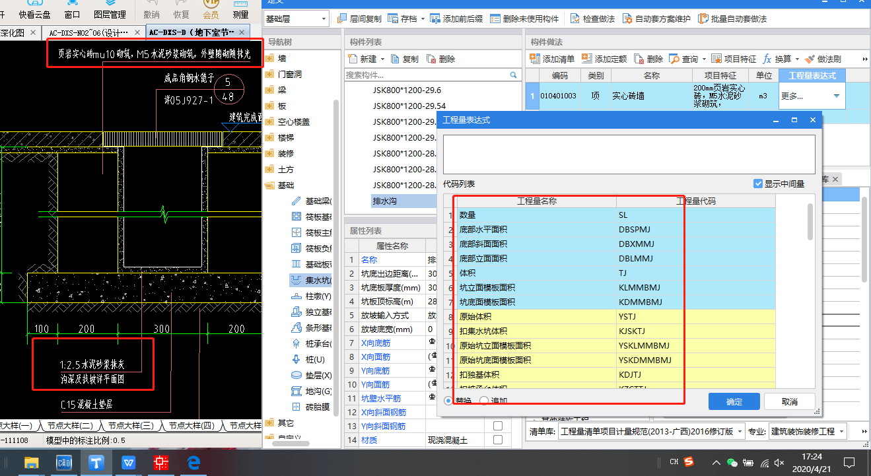Viewport: 871px width, 476px height.
Task: Select 柱墩(Y) in navigation tree
Action: pos(311,296)
